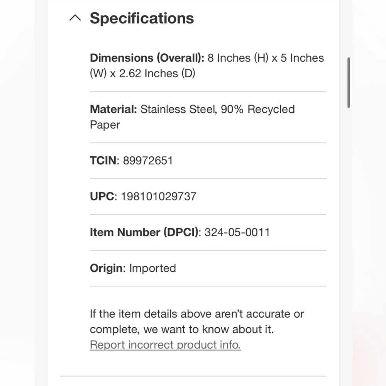The image size is (386, 386).
Task: Collapse the Specifications section using the chevron
Action: (75, 18)
